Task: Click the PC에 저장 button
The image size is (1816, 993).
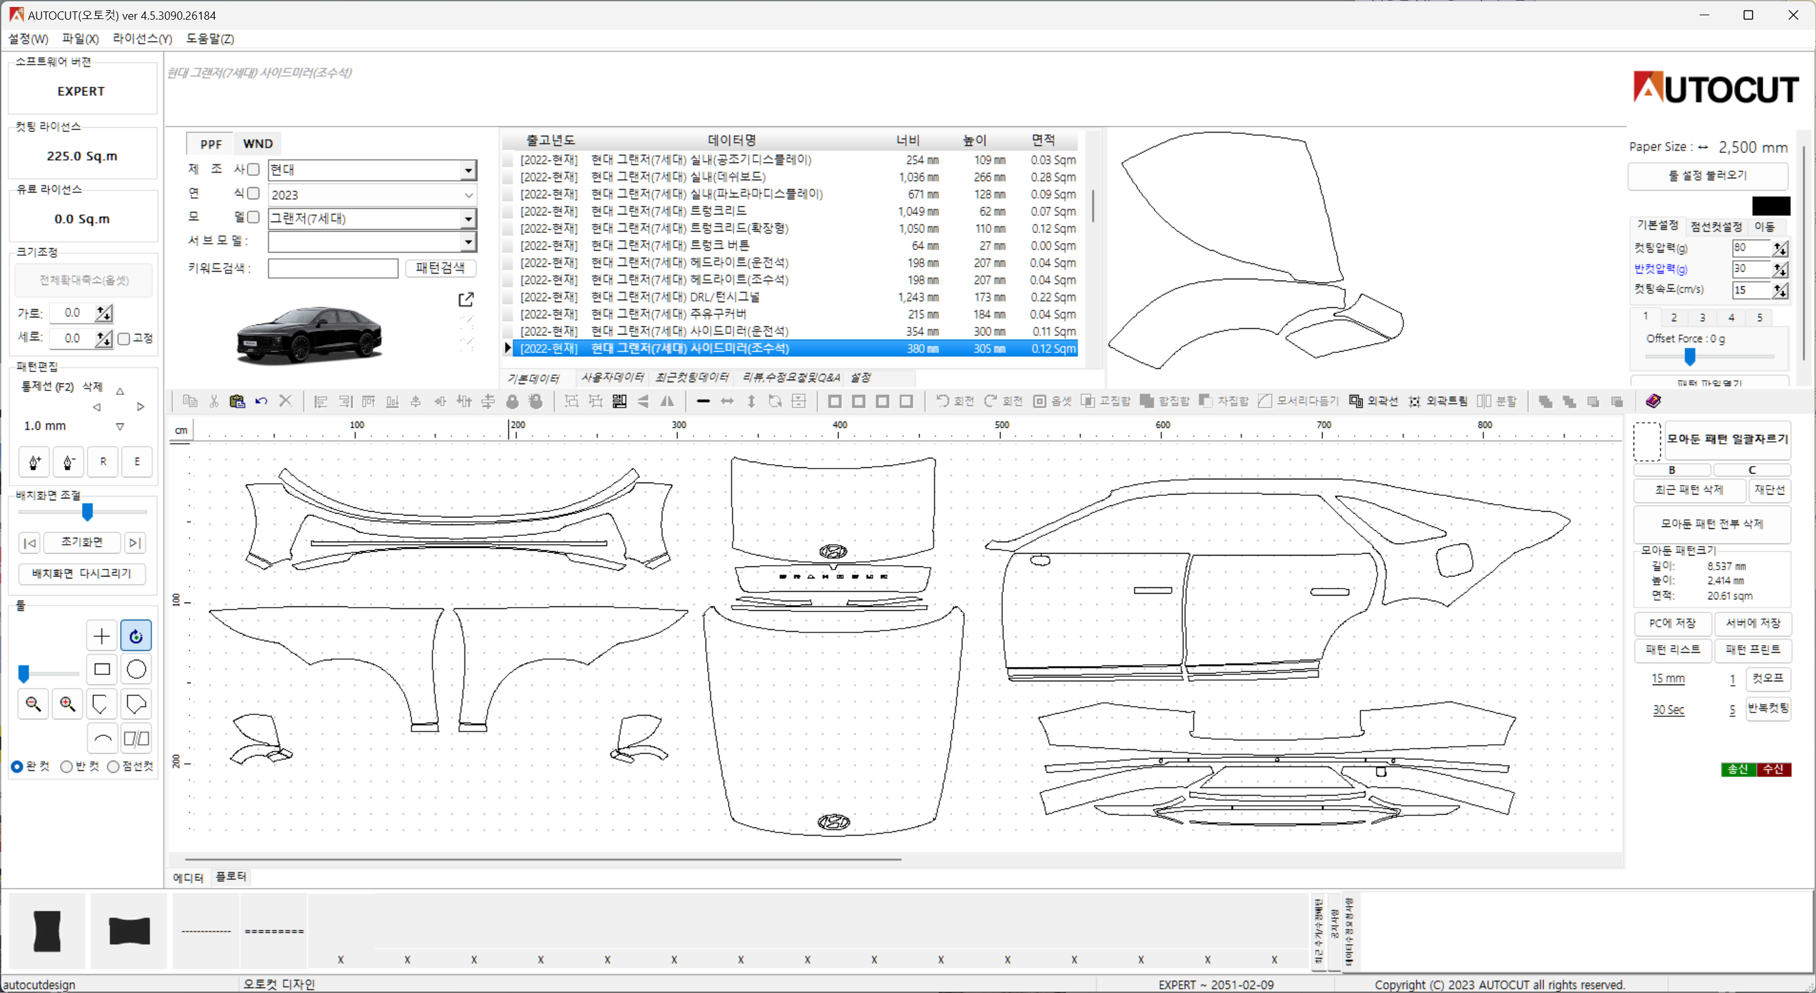Action: (1672, 623)
